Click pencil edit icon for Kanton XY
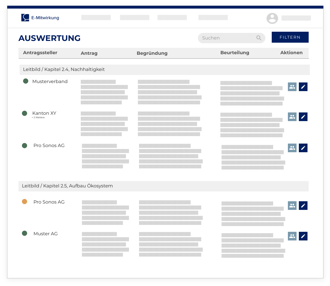This screenshot has width=330, height=286. click(x=303, y=117)
